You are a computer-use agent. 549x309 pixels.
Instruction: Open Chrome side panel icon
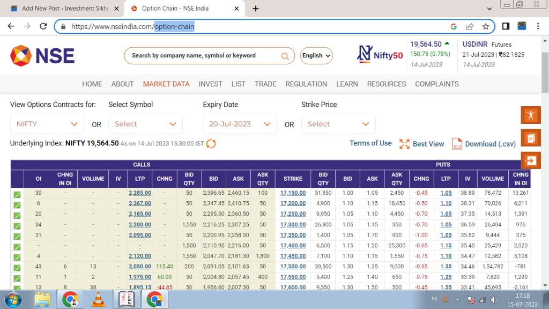pyautogui.click(x=506, y=26)
